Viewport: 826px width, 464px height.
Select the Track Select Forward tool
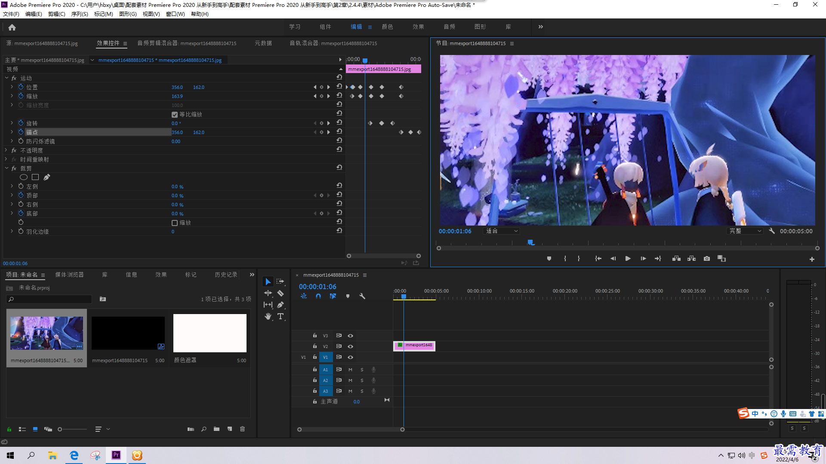280,282
